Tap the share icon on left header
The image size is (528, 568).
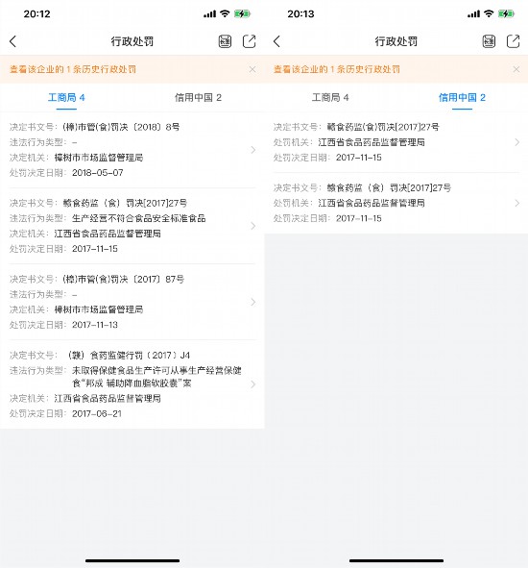click(249, 41)
